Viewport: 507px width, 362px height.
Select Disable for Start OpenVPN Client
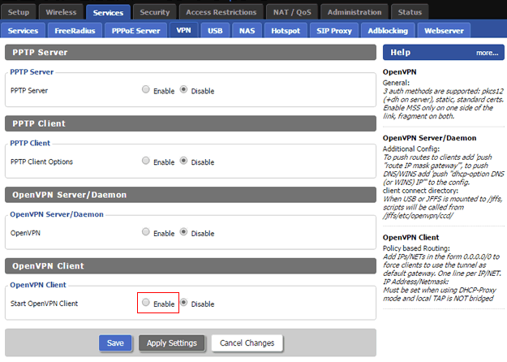pos(183,302)
